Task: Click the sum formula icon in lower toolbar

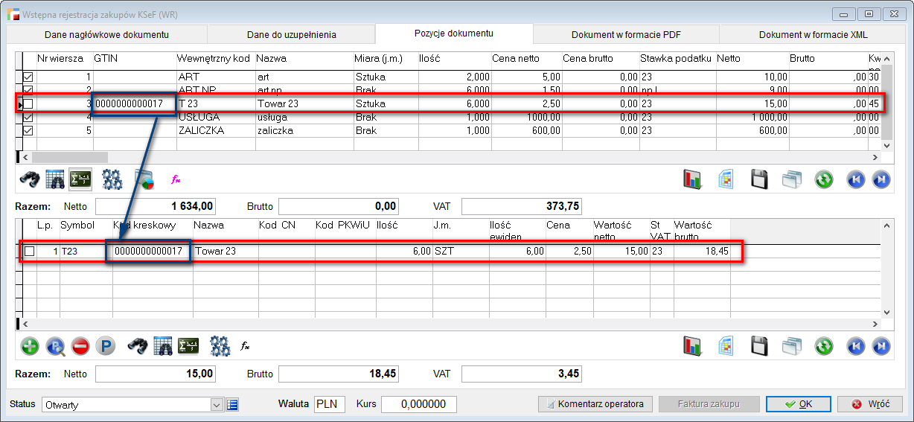Action: (188, 346)
